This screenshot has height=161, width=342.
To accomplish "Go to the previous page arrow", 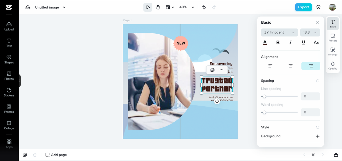I will [x=304, y=155].
